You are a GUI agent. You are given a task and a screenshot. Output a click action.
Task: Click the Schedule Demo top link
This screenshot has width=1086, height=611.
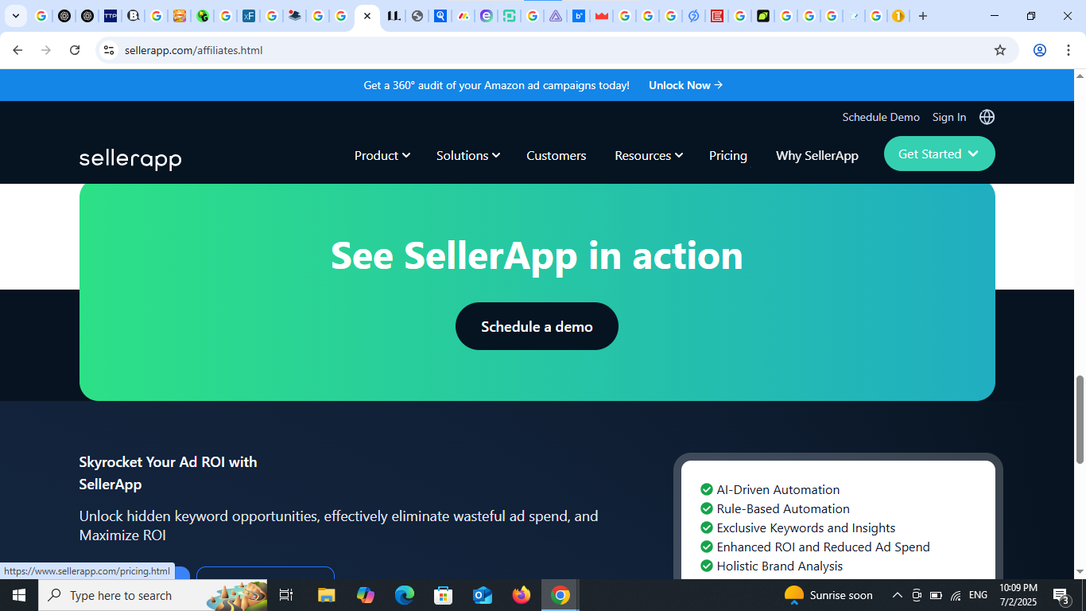click(x=881, y=117)
